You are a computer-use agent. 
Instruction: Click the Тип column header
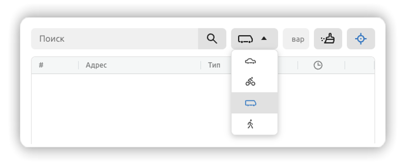pos(214,65)
